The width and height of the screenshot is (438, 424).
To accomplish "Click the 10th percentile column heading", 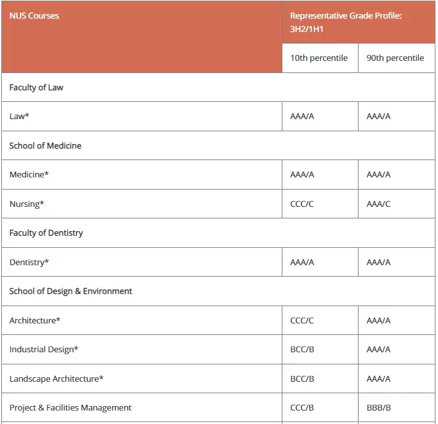I will click(x=320, y=58).
